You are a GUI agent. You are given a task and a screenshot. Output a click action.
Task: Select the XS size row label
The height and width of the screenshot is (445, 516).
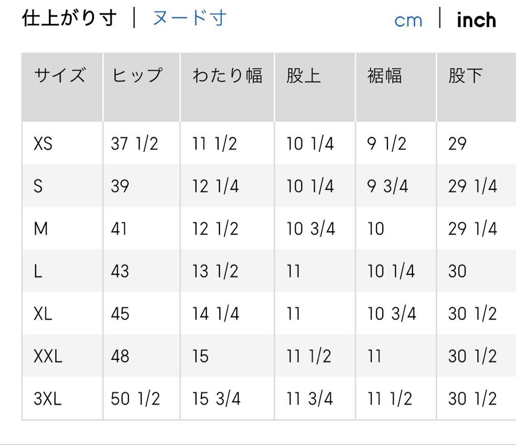[x=43, y=144]
